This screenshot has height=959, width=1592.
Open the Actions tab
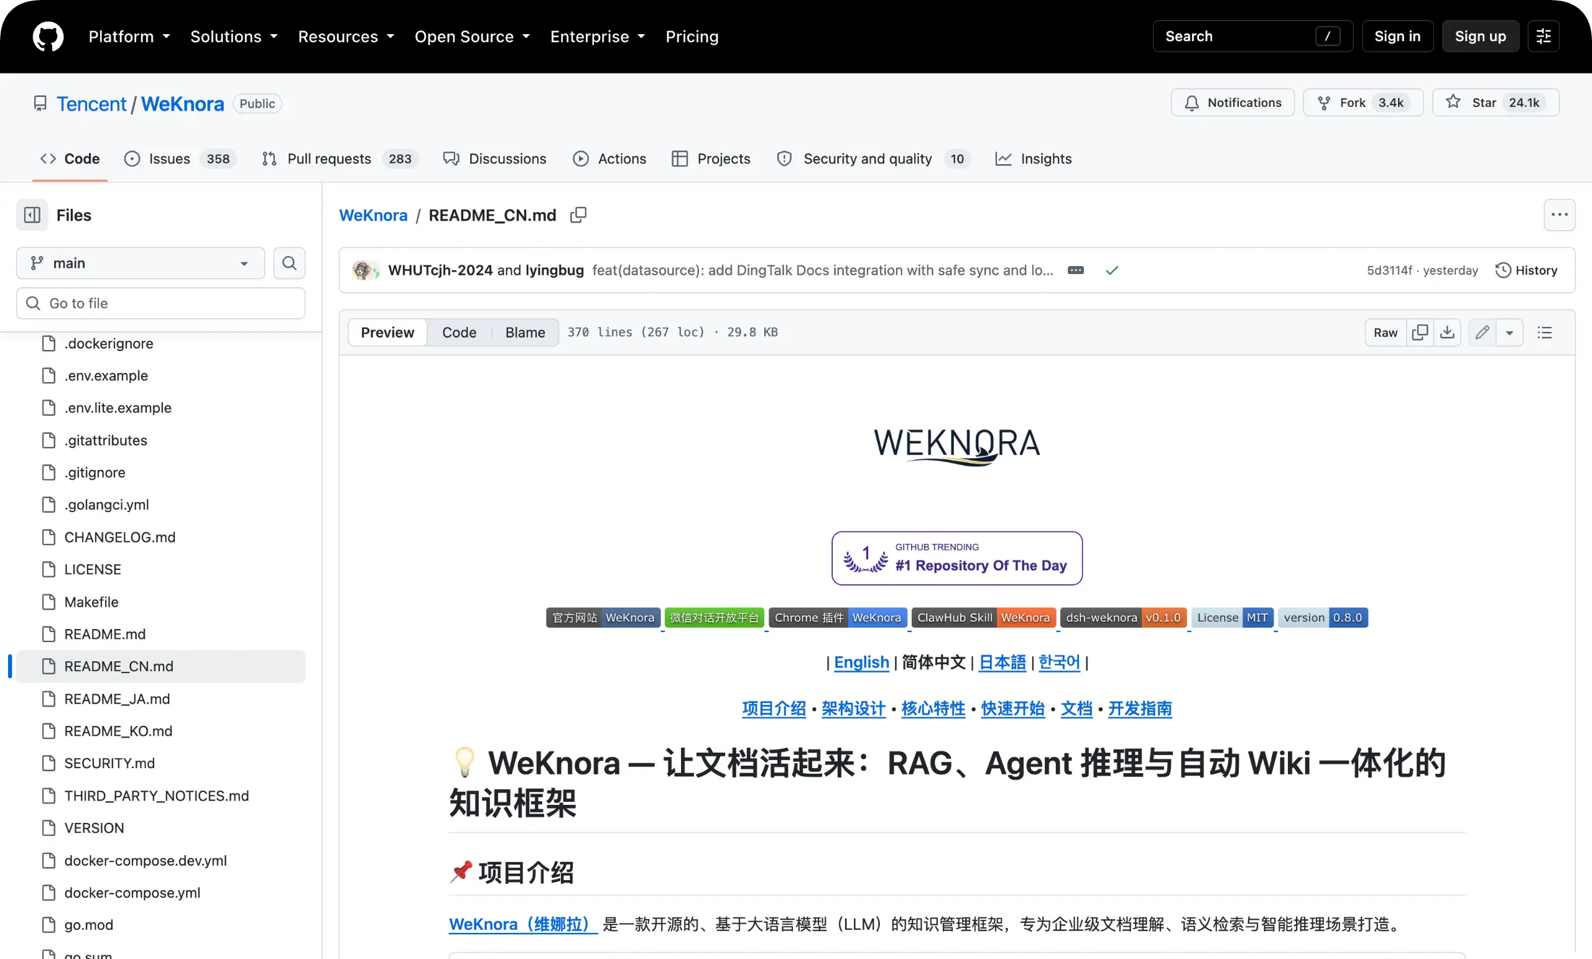609,159
